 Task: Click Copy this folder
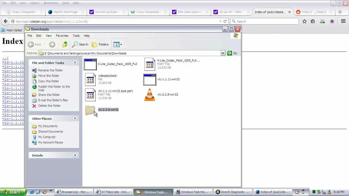click(49, 81)
